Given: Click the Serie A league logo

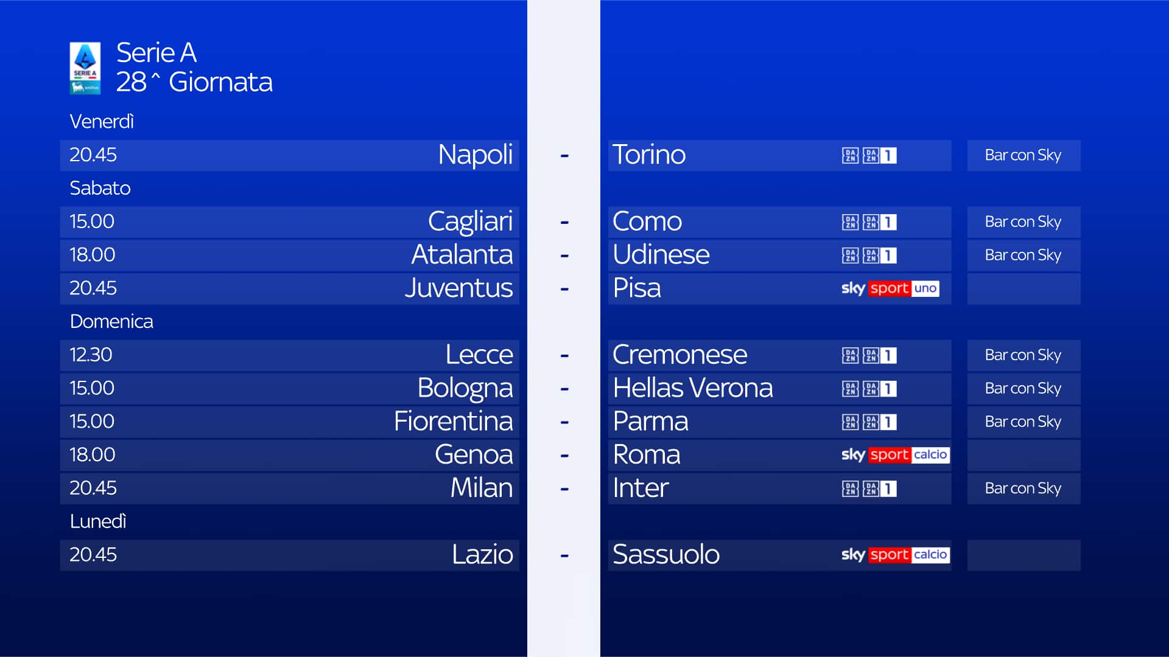Looking at the screenshot, I should click(x=85, y=68).
